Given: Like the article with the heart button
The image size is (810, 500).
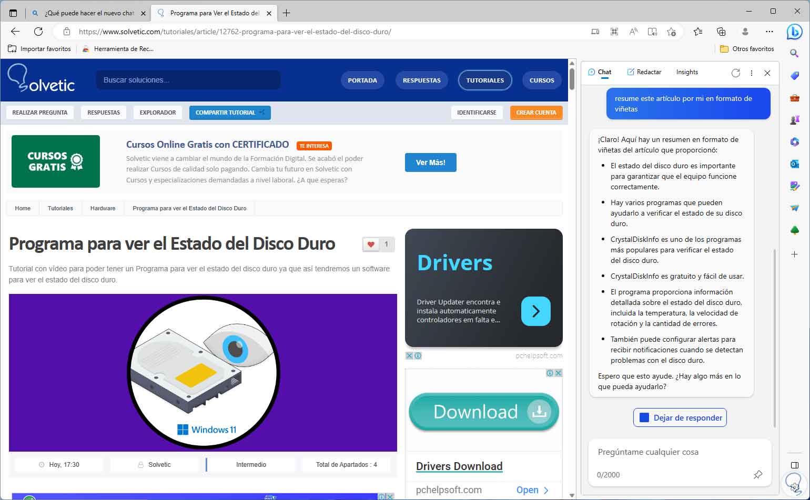Looking at the screenshot, I should click(x=371, y=244).
